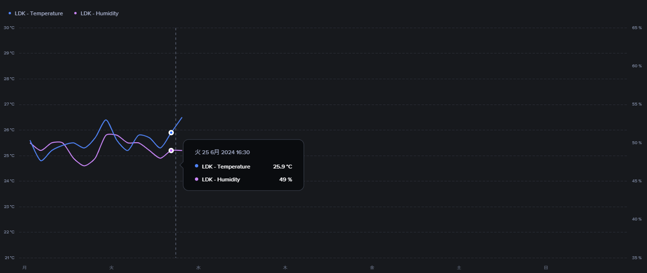The width and height of the screenshot is (647, 273).
Task: Click the 65 % humidity axis label
Action: pyautogui.click(x=636, y=28)
